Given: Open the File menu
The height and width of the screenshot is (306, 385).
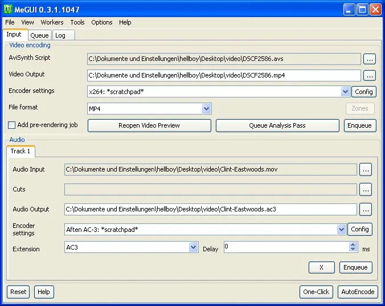Looking at the screenshot, I should click(x=10, y=22).
